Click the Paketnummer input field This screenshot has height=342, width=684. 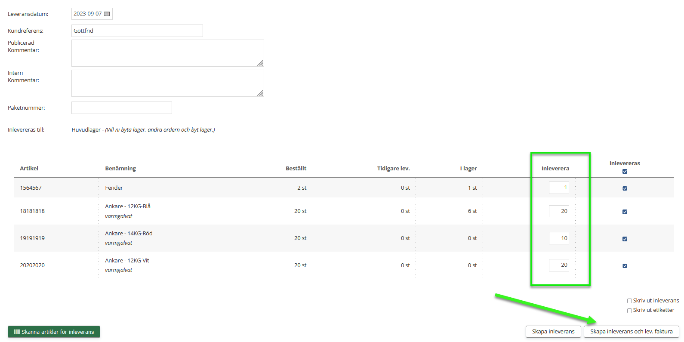click(121, 108)
